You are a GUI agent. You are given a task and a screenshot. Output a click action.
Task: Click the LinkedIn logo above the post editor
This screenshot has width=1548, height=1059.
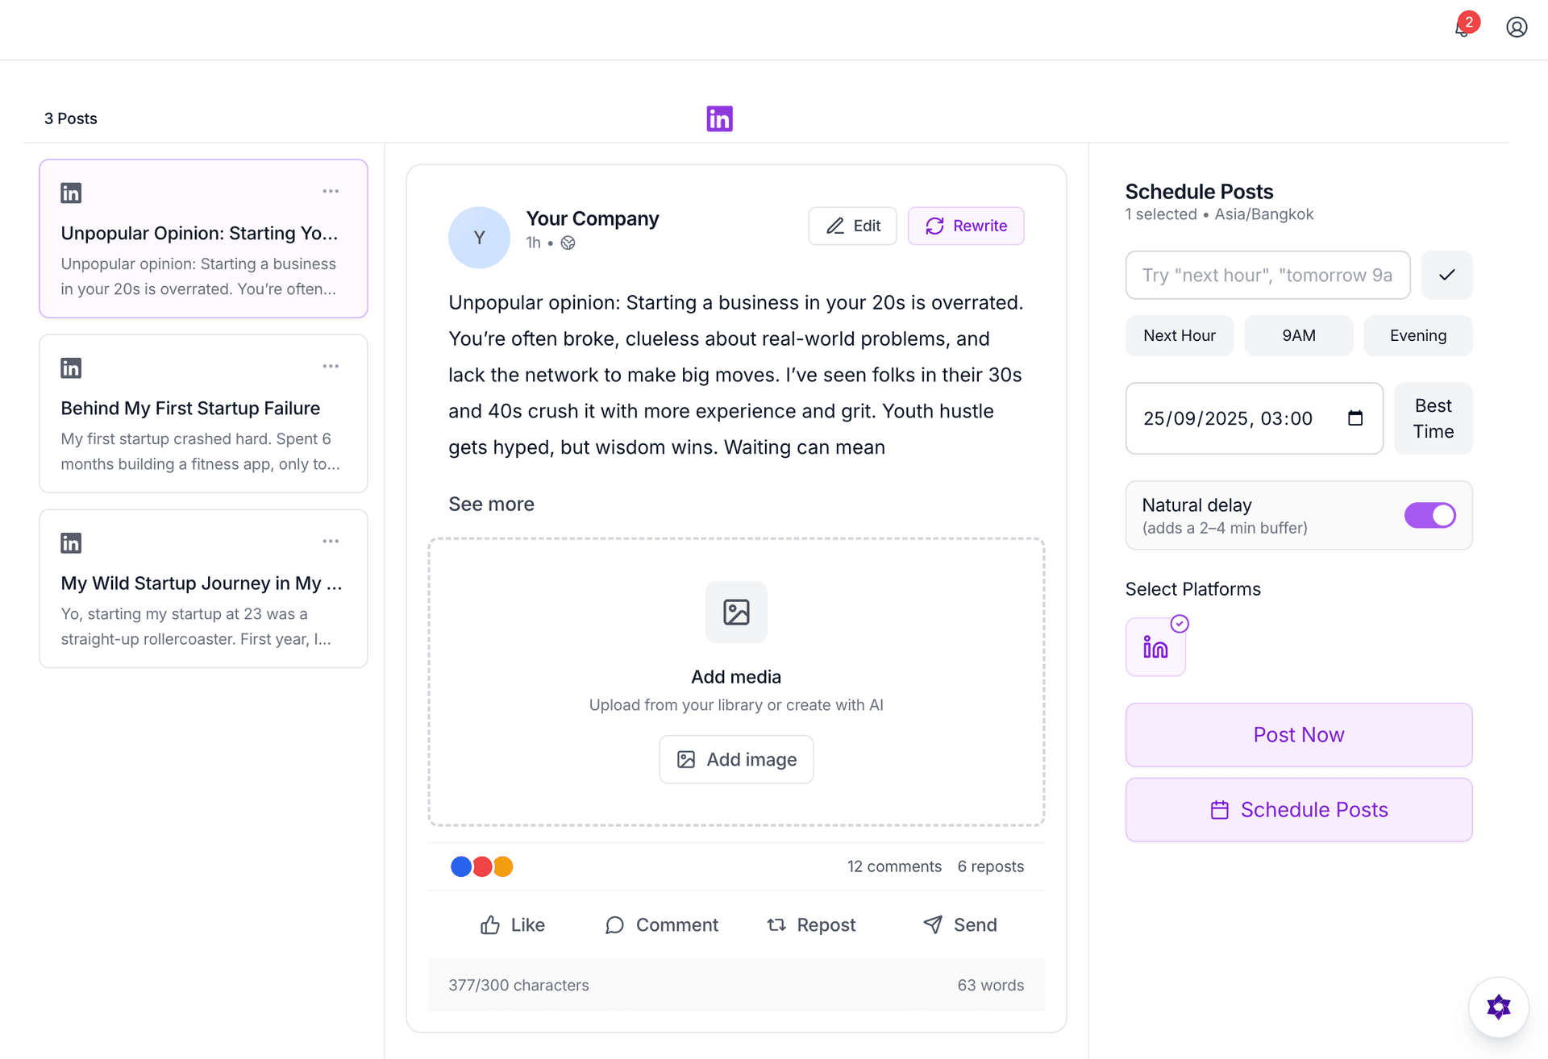coord(718,118)
